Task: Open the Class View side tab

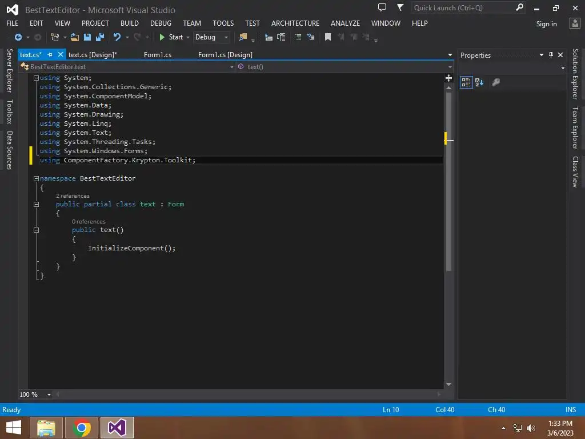Action: pos(575,171)
